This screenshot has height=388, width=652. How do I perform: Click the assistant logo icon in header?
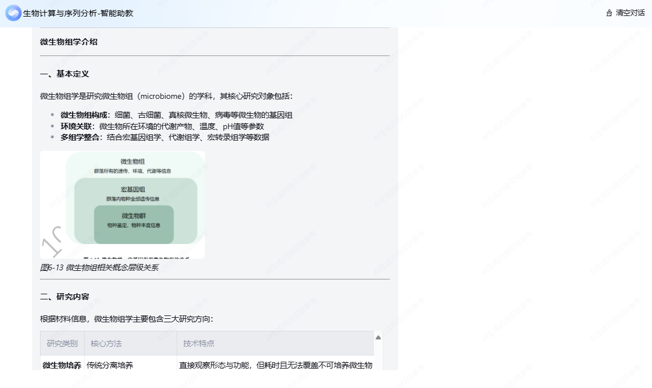click(x=13, y=13)
